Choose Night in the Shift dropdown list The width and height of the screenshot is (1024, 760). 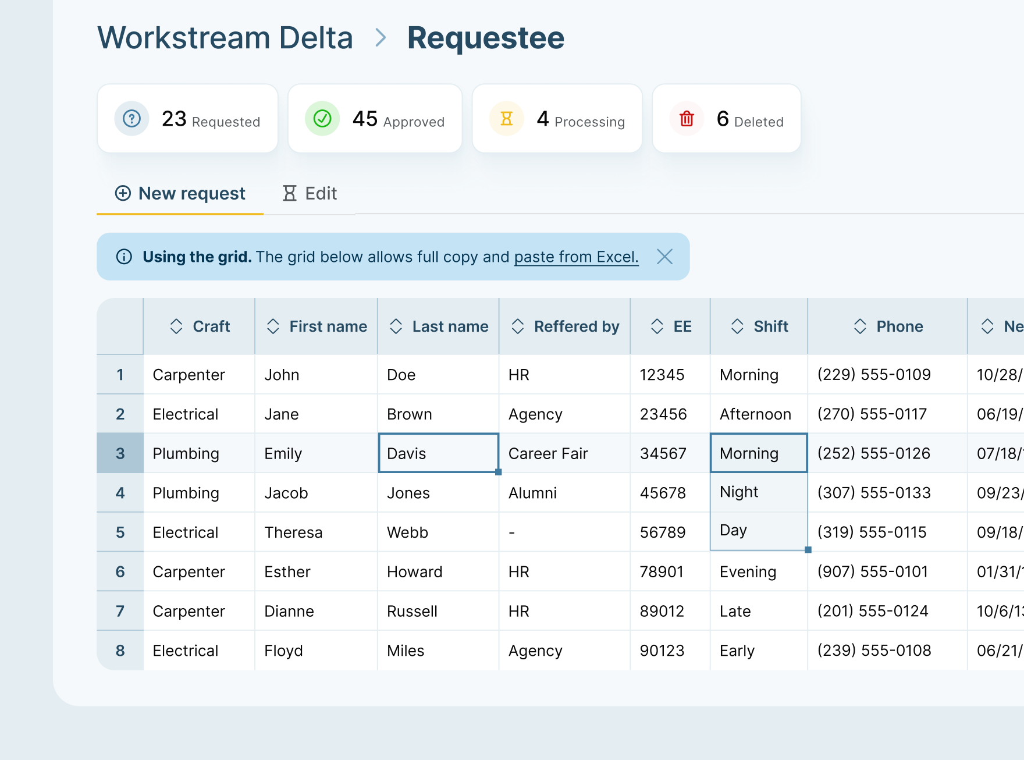pyautogui.click(x=739, y=492)
